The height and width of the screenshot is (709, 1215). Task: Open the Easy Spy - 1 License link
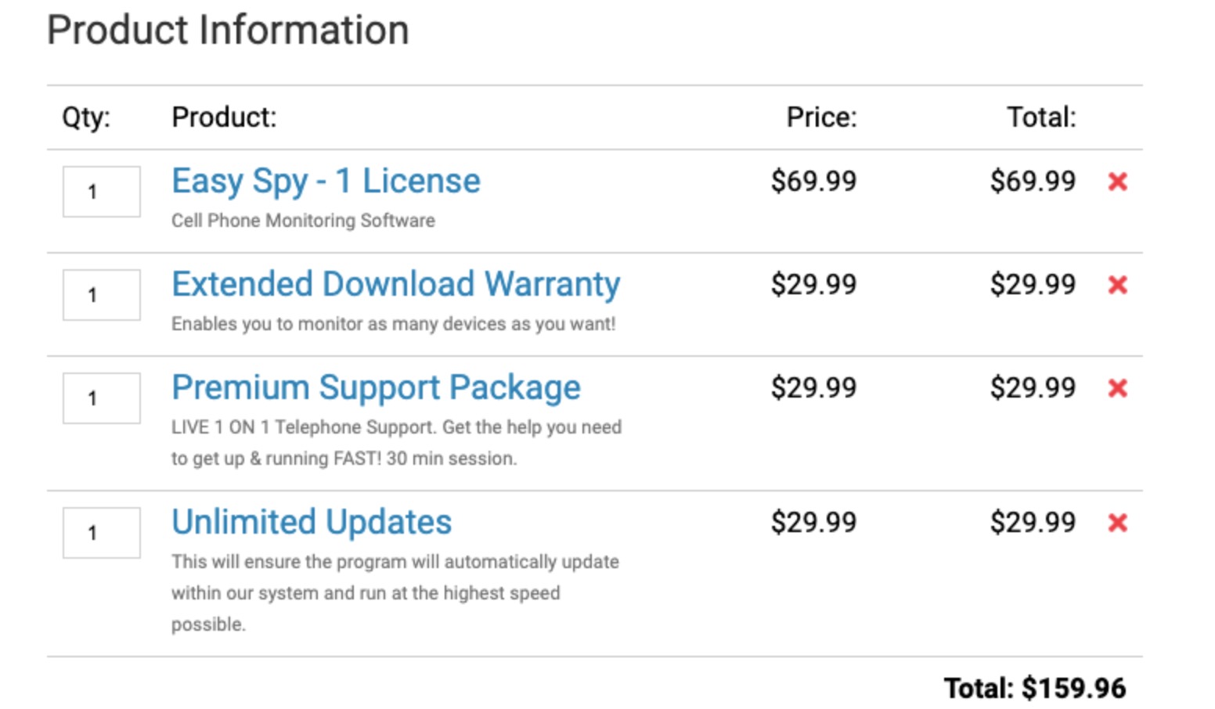coord(326,182)
